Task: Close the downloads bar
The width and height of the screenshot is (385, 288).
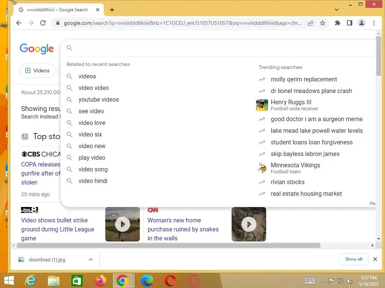Action: coord(375,259)
